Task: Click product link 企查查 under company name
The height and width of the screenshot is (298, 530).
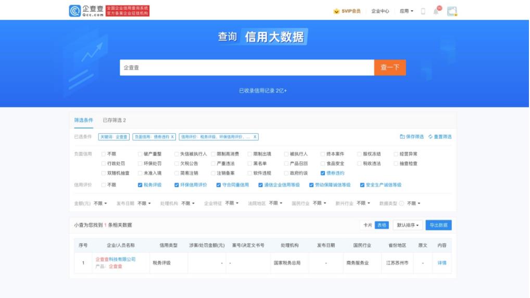Action: tap(115, 267)
